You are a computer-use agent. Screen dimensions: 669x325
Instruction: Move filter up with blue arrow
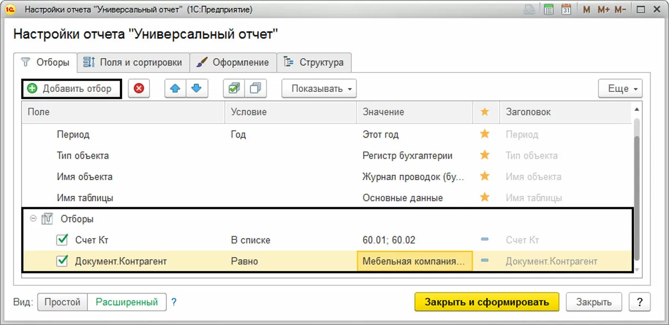(175, 89)
